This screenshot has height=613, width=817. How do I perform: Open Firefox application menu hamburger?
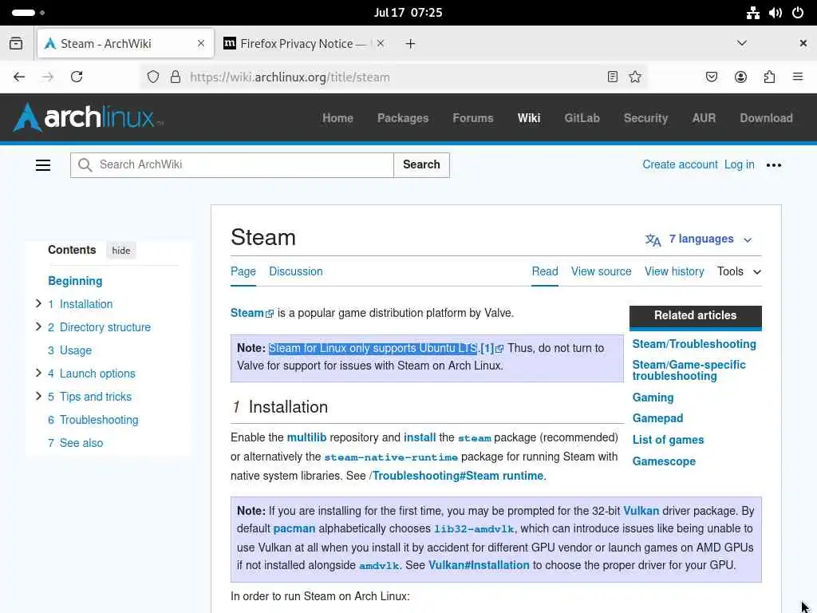pos(798,77)
